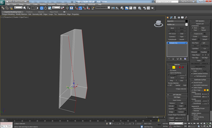Activate the Select and Move tool
Image resolution: width=212 pixels, height=128 pixels.
pyautogui.click(x=41, y=8)
